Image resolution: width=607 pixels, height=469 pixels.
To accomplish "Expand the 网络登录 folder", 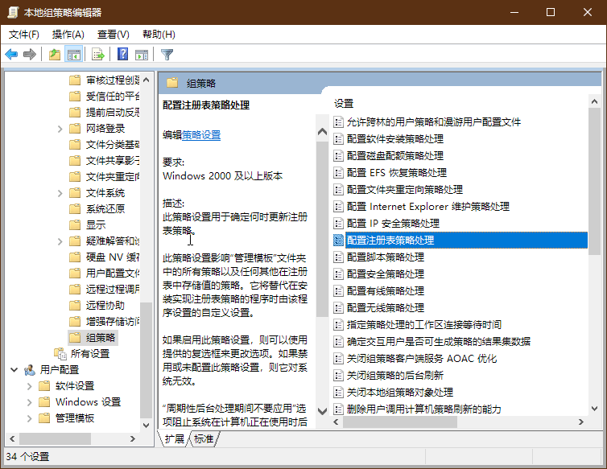I will click(x=60, y=129).
